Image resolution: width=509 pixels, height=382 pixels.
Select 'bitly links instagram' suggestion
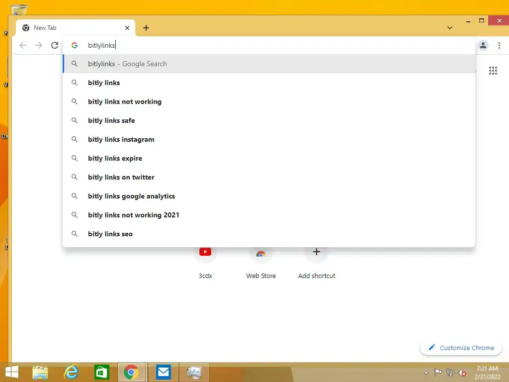pyautogui.click(x=269, y=139)
